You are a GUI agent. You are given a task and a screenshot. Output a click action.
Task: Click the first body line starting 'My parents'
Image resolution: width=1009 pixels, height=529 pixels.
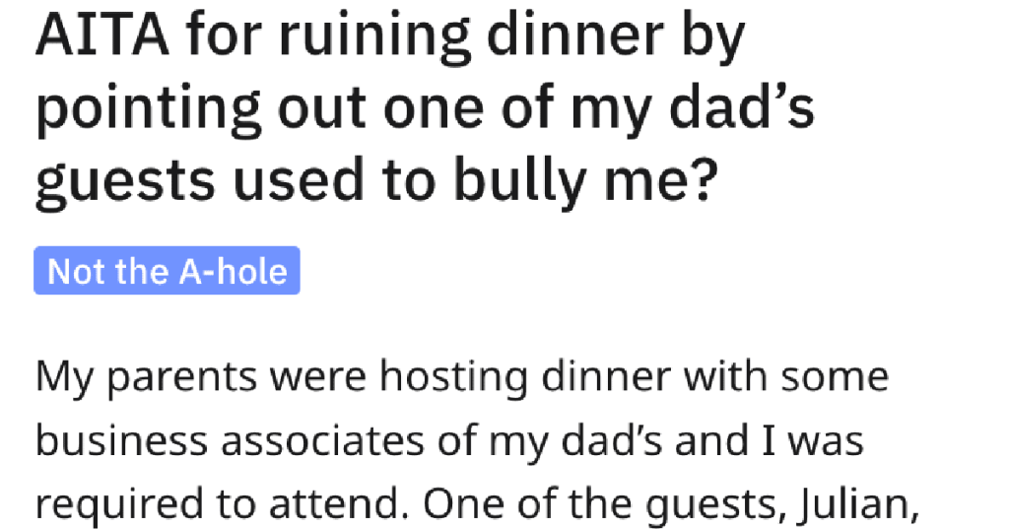coord(462,377)
